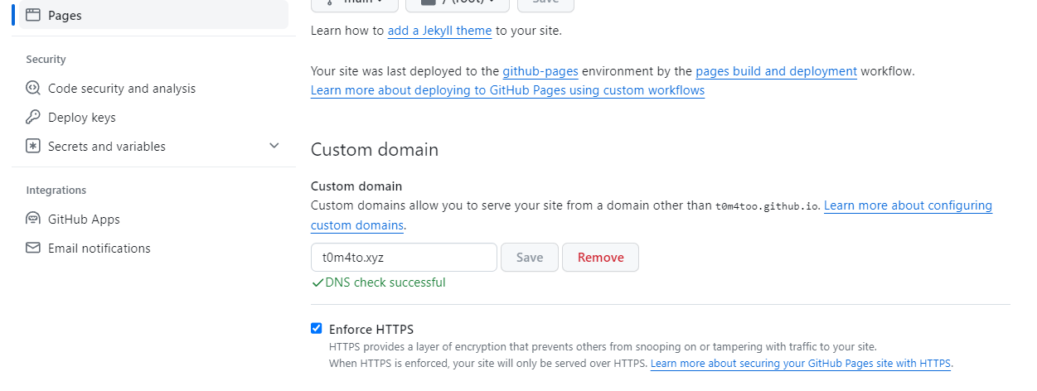Click the GitHub Apps robot icon
Screen dimensions: 1037x391
(x=33, y=220)
